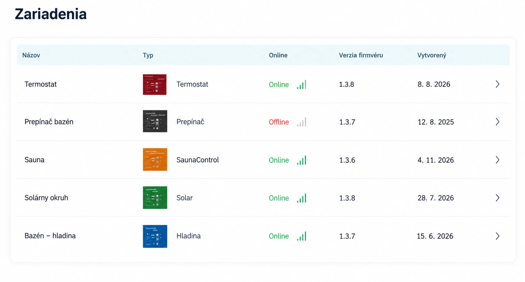Click the Online status in Sauna row
This screenshot has height=282, width=525.
pos(279,160)
